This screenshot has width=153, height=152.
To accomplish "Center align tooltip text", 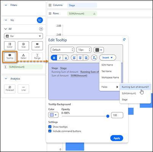I will [x=80, y=58].
